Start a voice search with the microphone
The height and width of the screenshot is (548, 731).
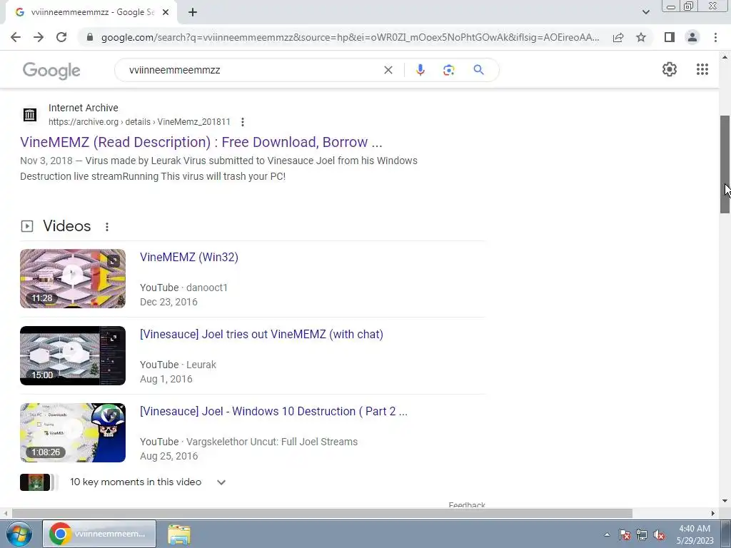point(420,70)
